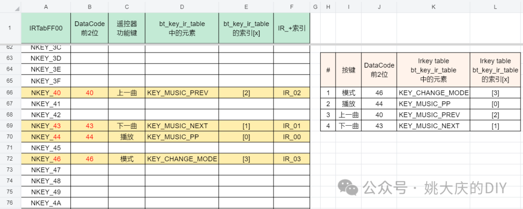Click red value 40 in column B

[90, 93]
